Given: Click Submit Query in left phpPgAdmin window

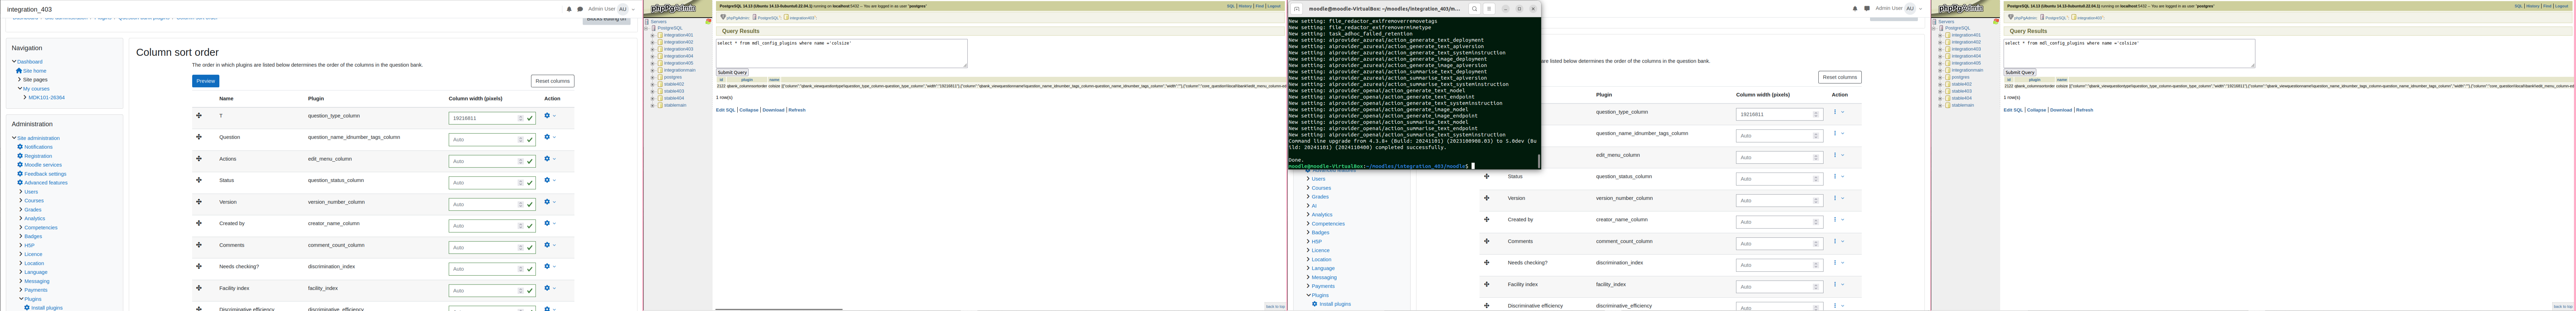Looking at the screenshot, I should click(x=732, y=72).
